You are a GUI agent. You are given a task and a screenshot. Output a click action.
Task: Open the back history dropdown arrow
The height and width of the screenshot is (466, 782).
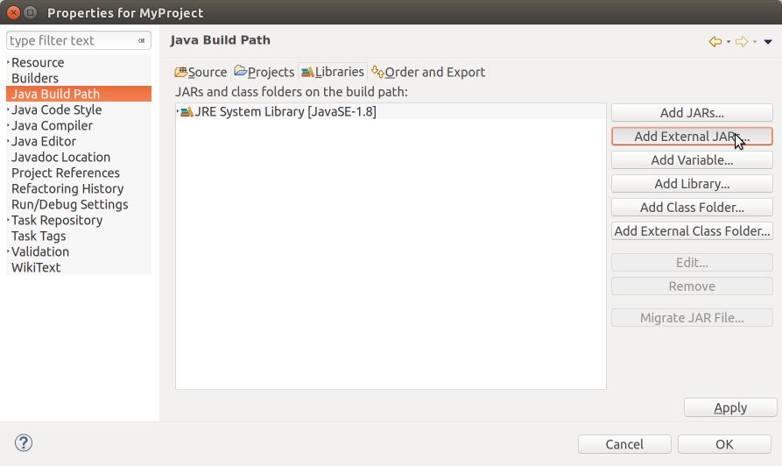click(x=729, y=42)
